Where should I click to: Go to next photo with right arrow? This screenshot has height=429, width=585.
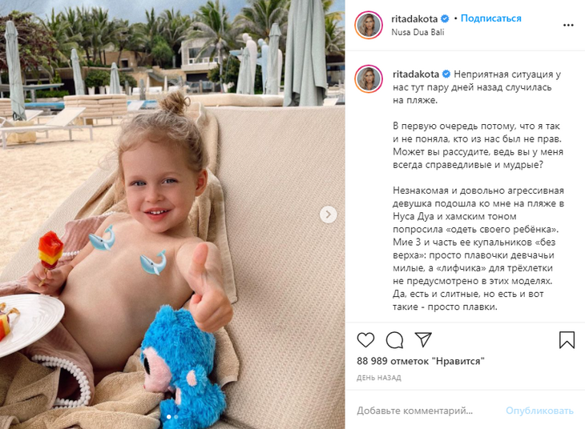click(x=329, y=214)
